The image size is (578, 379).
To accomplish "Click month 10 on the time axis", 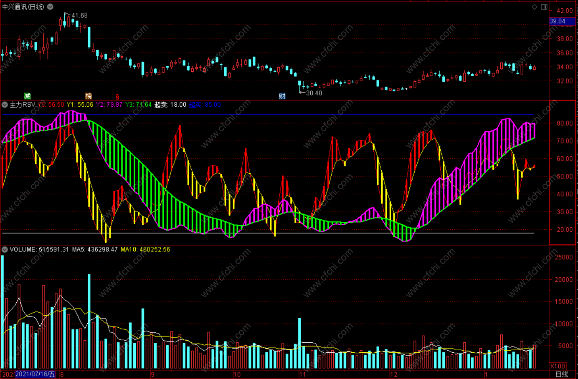I will point(237,374).
